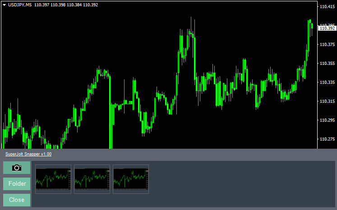This screenshot has height=210, width=337.
Task: Click the 110.275 price axis label
Action: point(327,139)
